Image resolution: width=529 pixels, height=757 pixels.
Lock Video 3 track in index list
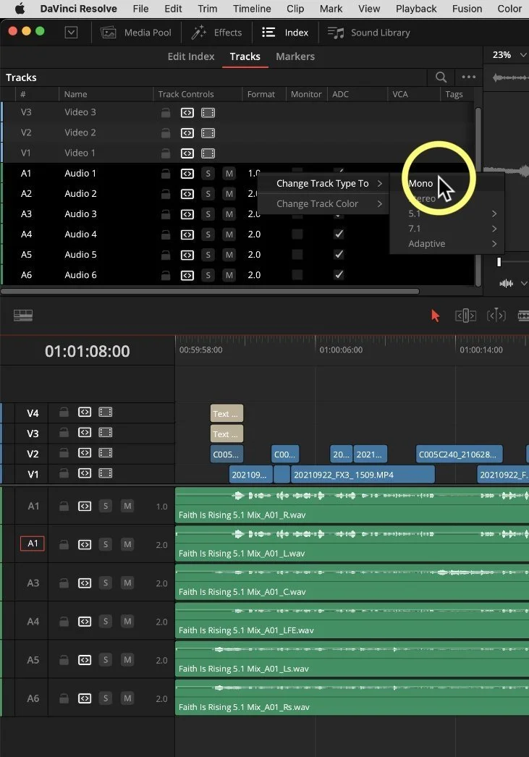pyautogui.click(x=166, y=112)
